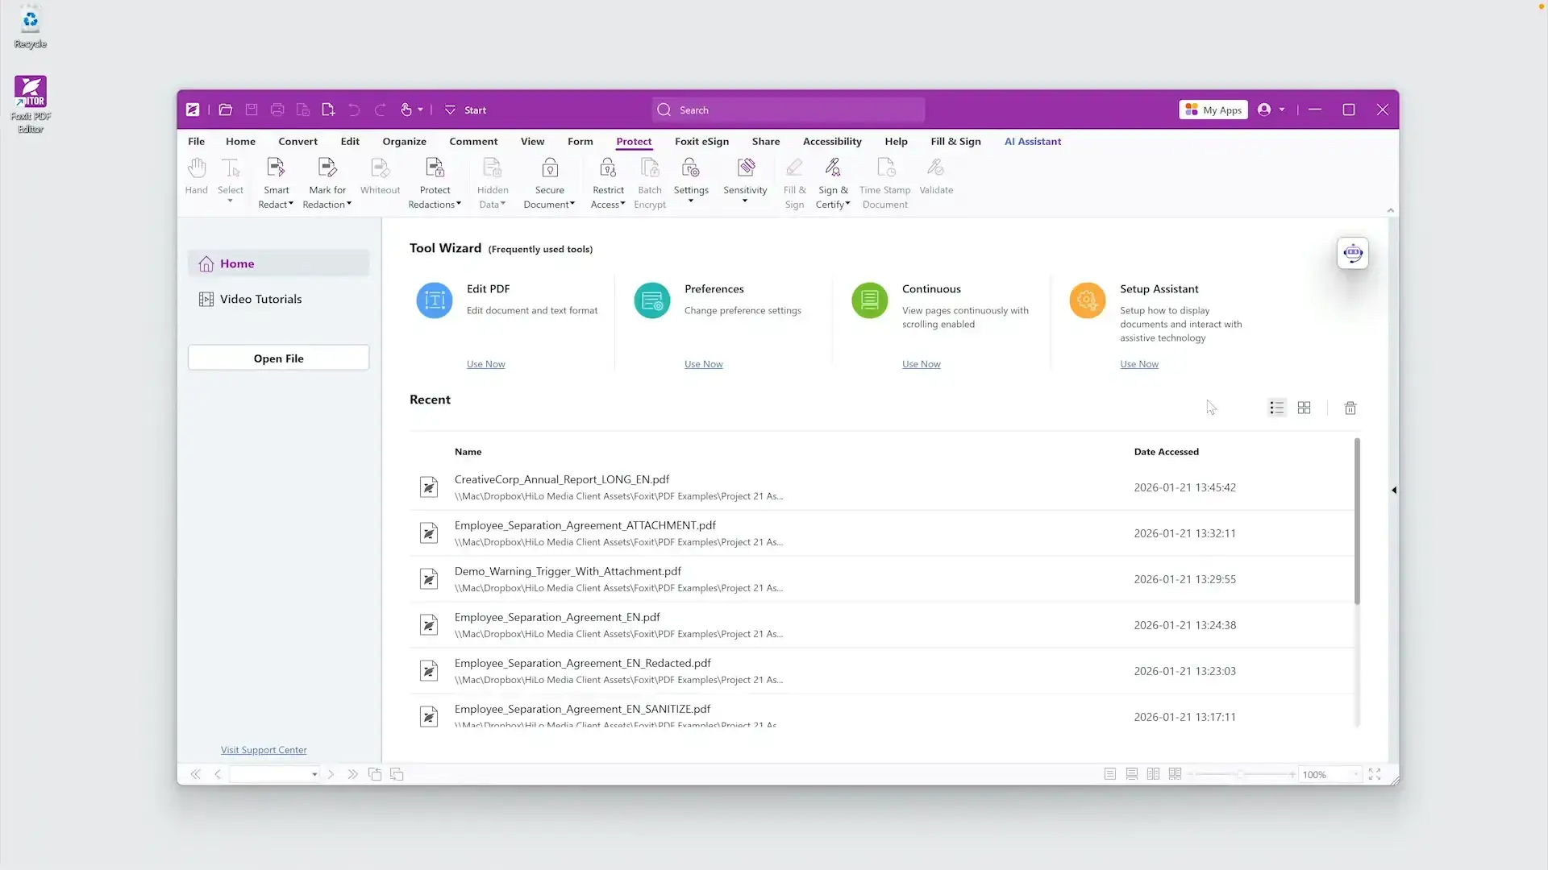Open CreativeCorp_Annual_Report_LONG_EN.pdf from the recent list

561,479
